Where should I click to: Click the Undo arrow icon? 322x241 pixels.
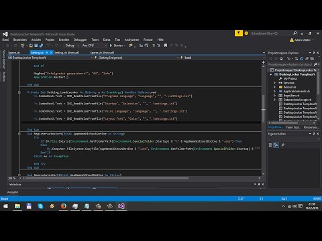click(48, 46)
